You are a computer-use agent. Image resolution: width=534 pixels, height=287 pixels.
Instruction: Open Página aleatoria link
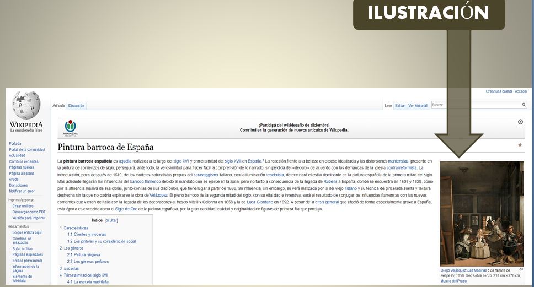pyautogui.click(x=22, y=174)
